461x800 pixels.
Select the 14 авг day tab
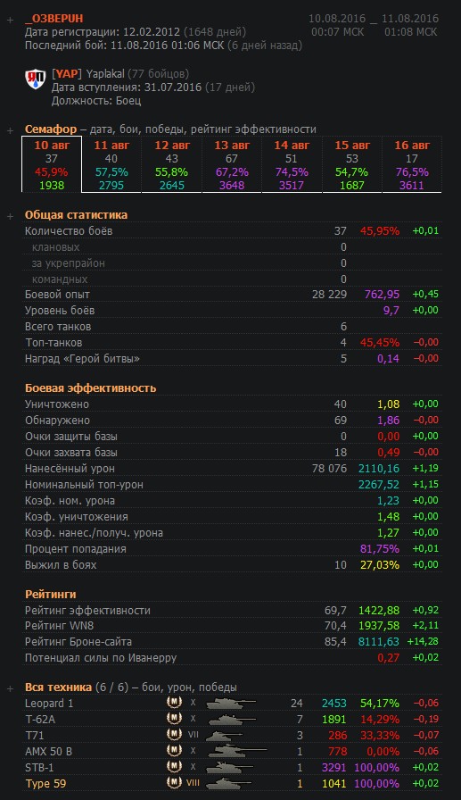pyautogui.click(x=292, y=164)
